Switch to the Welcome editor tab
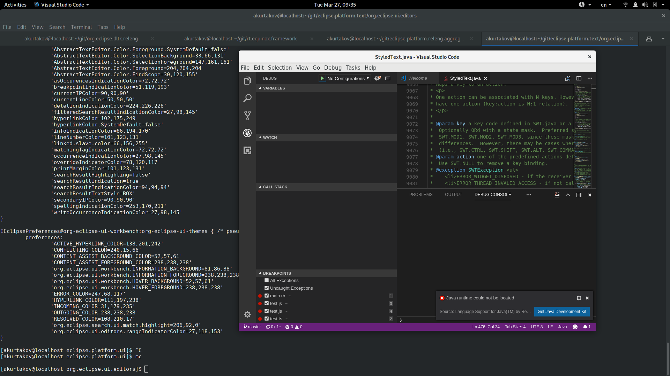This screenshot has width=670, height=376. point(417,78)
